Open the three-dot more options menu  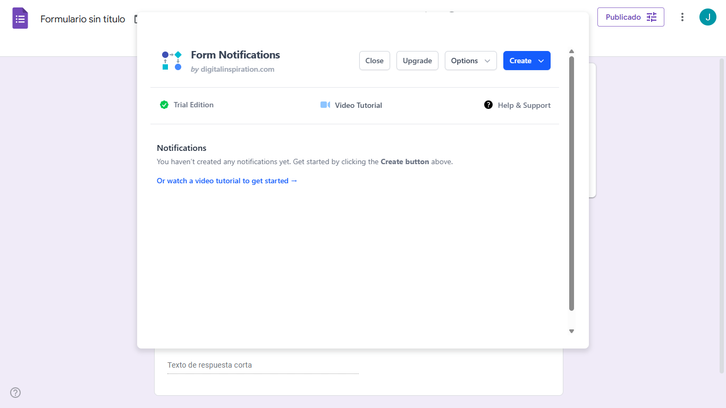click(x=682, y=17)
